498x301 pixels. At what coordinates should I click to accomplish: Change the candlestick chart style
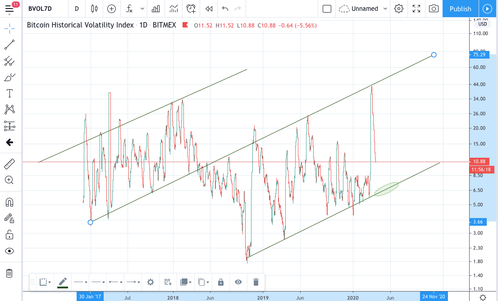coord(94,9)
